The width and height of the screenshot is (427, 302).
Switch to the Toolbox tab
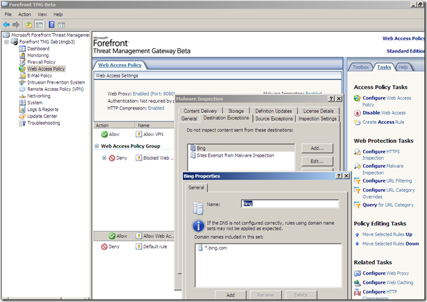pyautogui.click(x=361, y=67)
